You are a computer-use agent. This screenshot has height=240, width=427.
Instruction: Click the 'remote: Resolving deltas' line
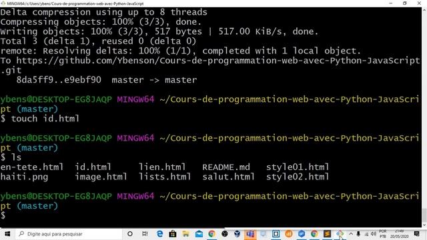pyautogui.click(x=181, y=51)
